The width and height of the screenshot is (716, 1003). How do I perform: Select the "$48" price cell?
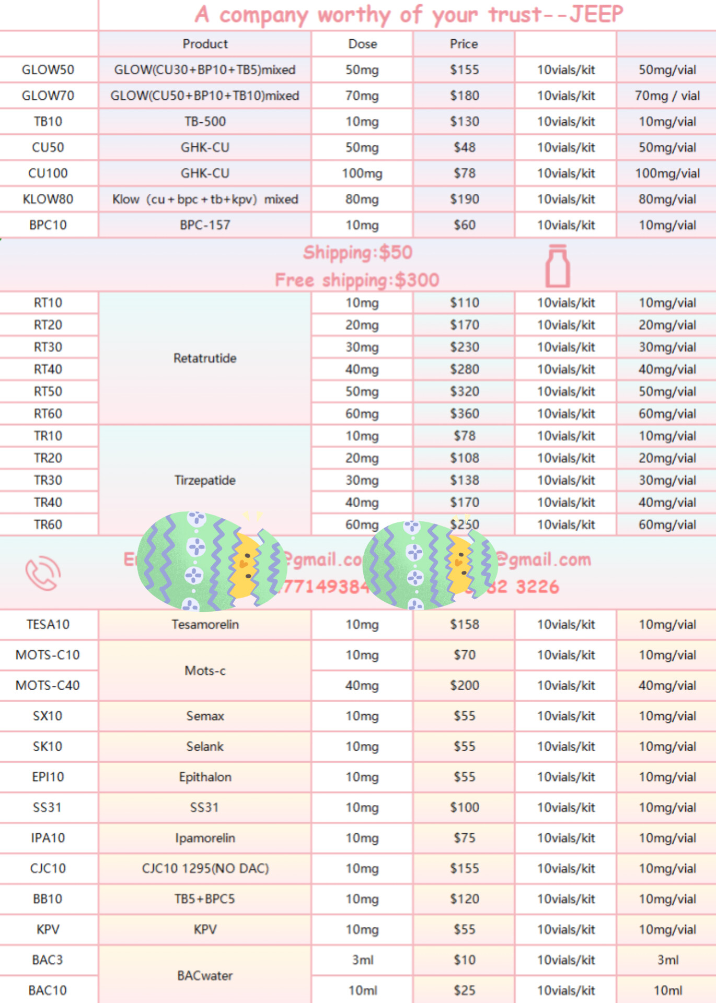tap(465, 147)
